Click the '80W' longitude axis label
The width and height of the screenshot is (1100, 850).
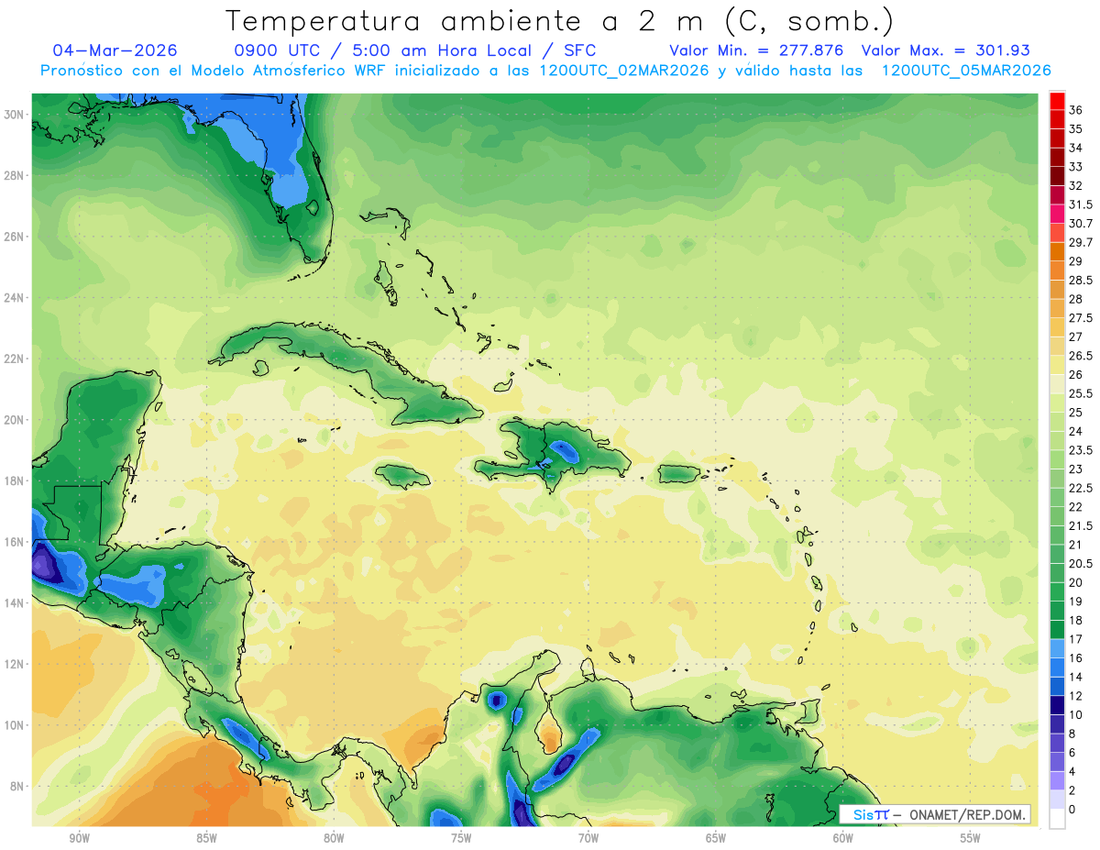334,838
